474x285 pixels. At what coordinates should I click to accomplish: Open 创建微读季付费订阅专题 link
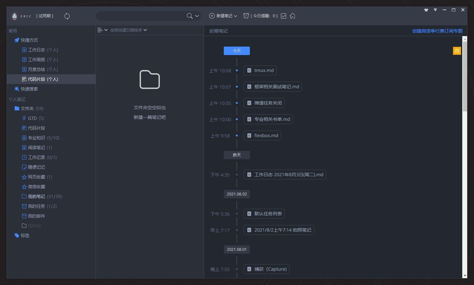(437, 31)
